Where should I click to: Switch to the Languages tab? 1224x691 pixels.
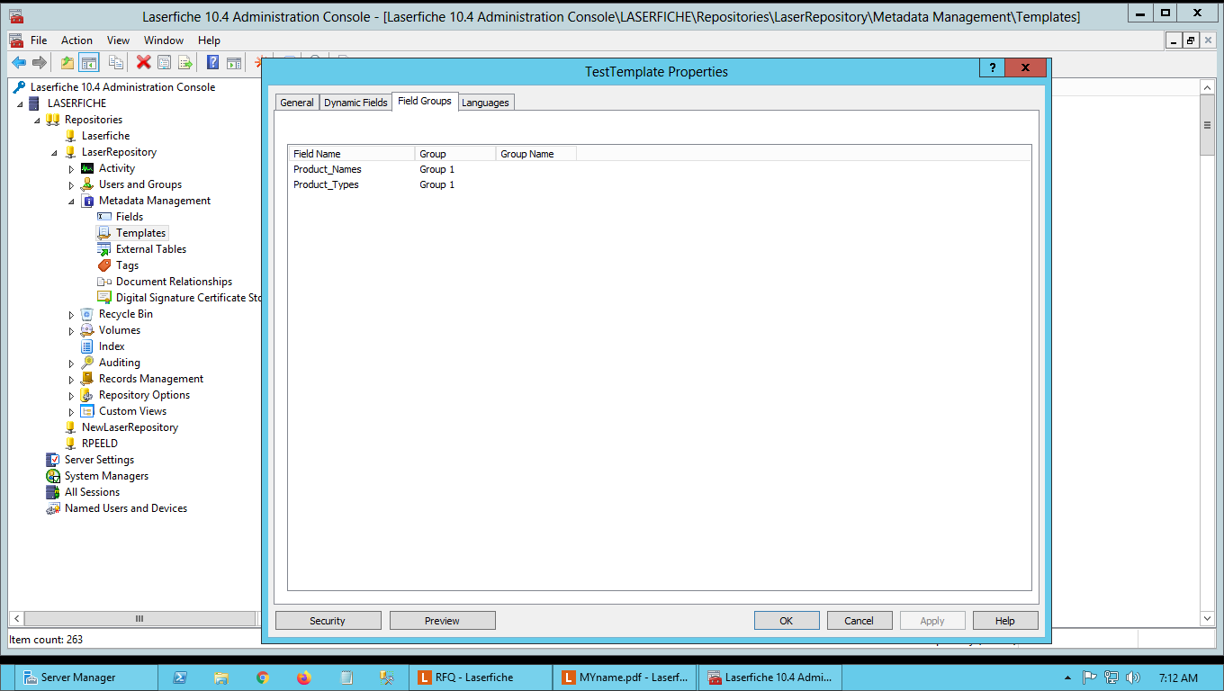tap(485, 103)
